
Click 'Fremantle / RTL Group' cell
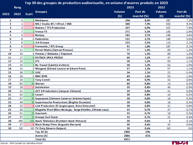point(49,46)
